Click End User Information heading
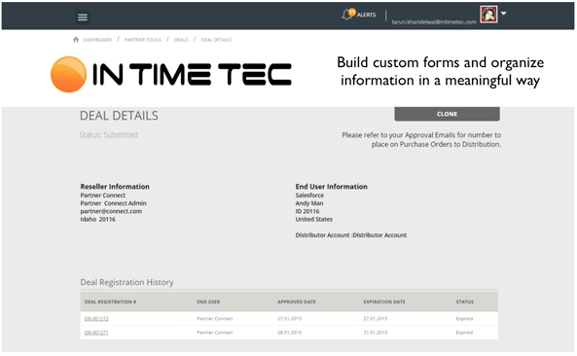 click(x=331, y=187)
